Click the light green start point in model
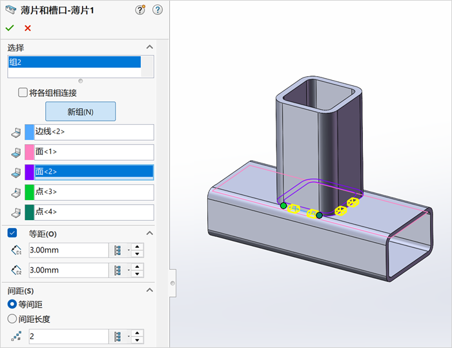This screenshot has width=452, height=348. (x=283, y=205)
